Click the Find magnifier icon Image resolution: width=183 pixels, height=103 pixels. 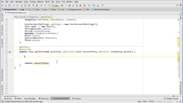pos(33,5)
